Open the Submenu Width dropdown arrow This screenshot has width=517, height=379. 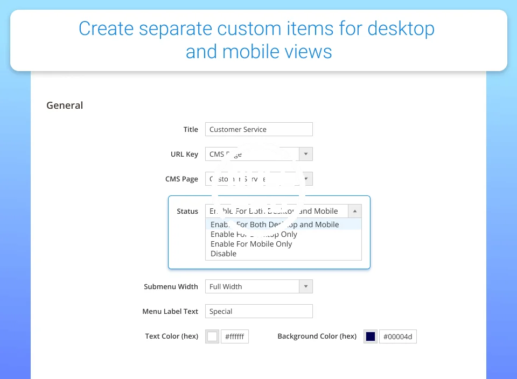pos(305,286)
